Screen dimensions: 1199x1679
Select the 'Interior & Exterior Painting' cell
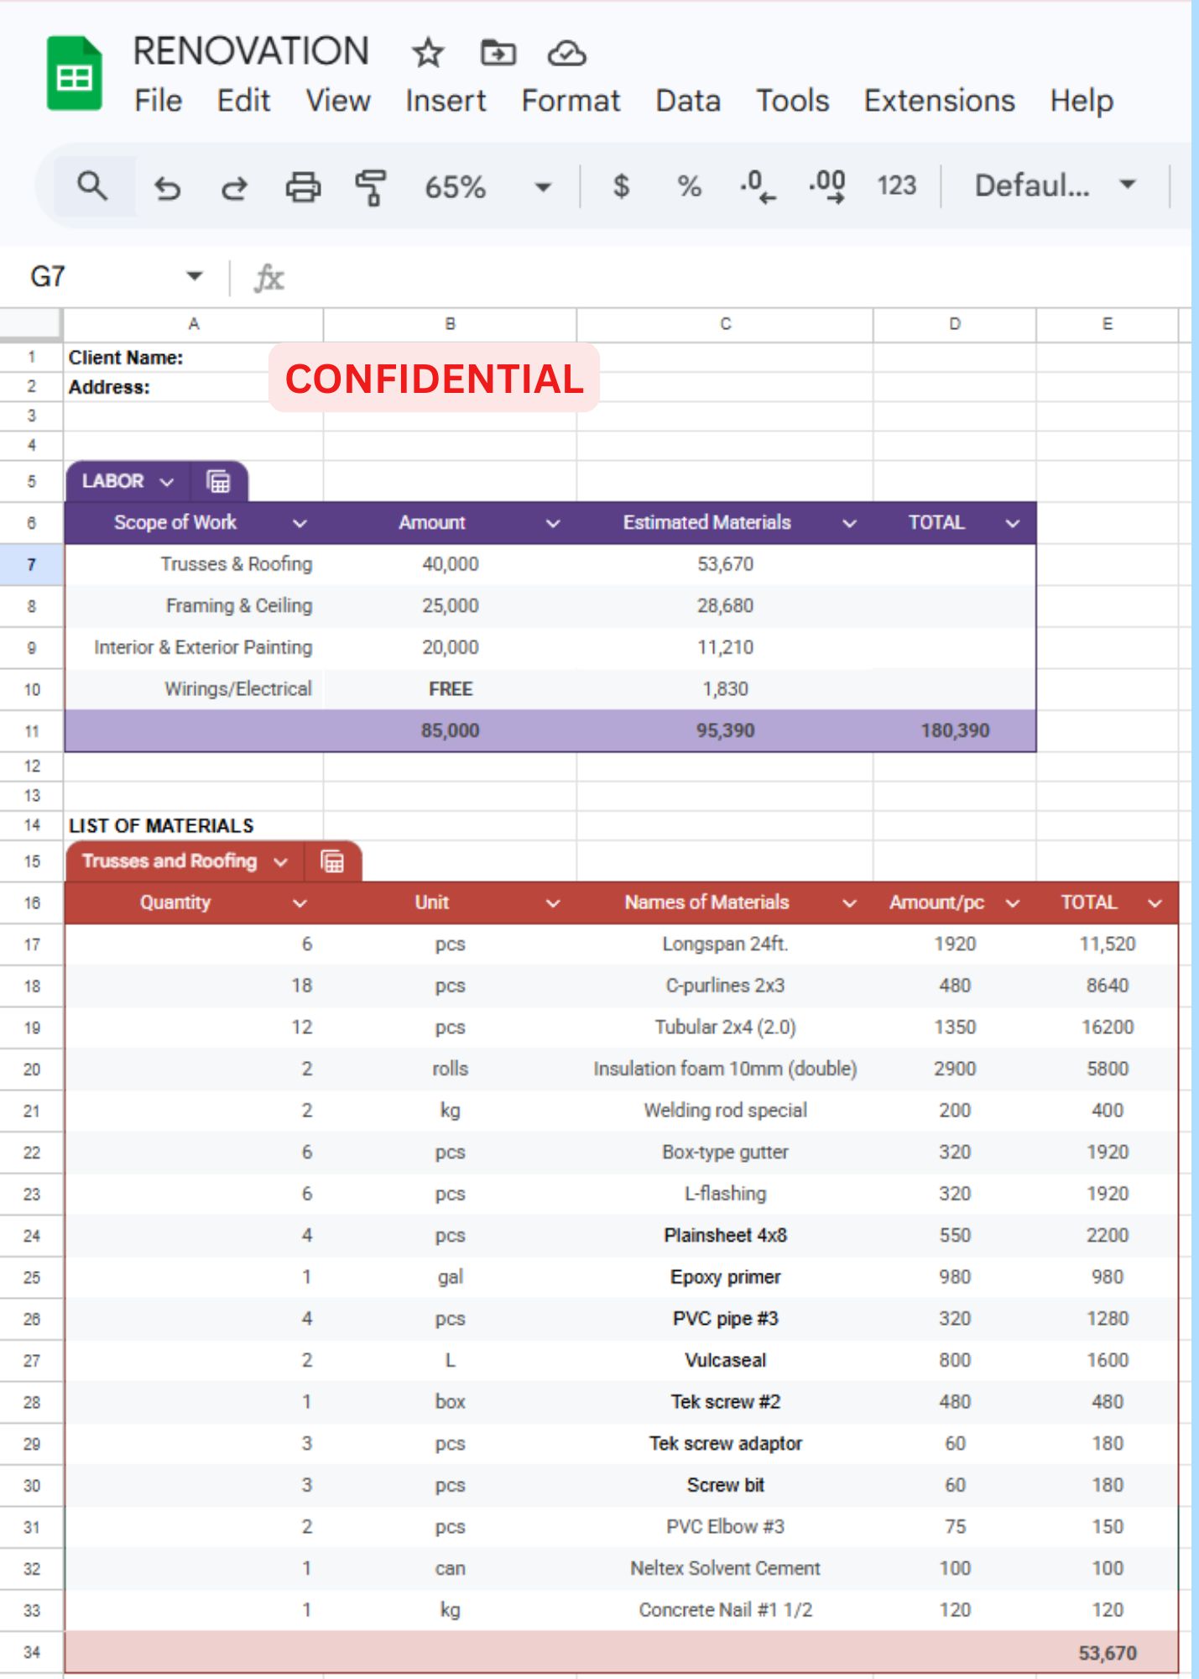click(194, 647)
